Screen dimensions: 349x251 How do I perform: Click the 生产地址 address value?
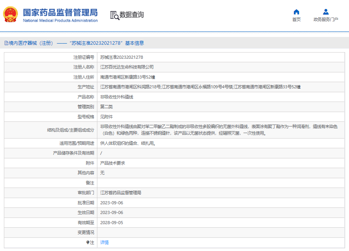(200, 87)
